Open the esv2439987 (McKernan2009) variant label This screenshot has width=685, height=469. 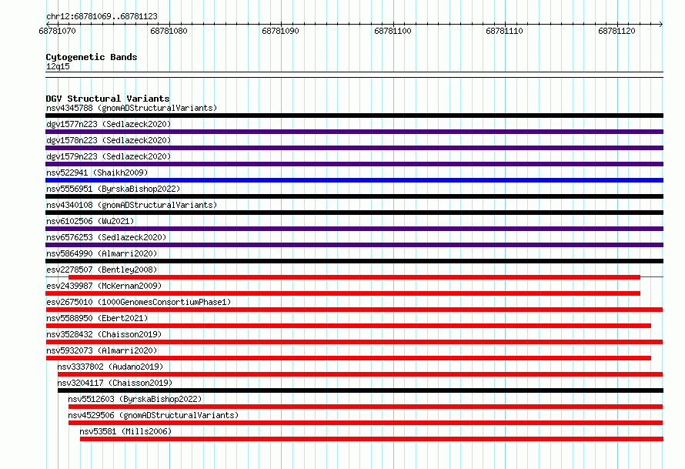click(104, 286)
